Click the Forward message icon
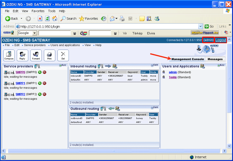 coord(36,55)
